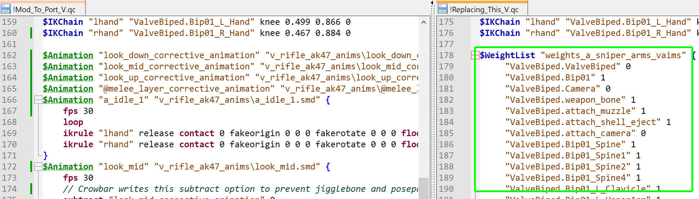
Task: Click "ValveBiped.attach_camera" entry
Action: pos(570,133)
